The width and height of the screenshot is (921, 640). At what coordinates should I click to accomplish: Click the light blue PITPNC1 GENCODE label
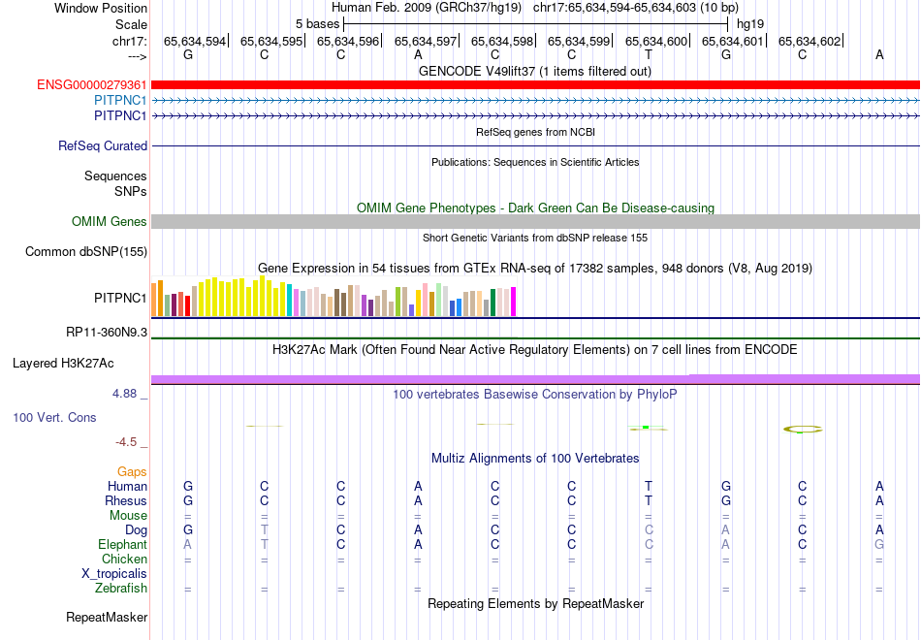[x=120, y=101]
